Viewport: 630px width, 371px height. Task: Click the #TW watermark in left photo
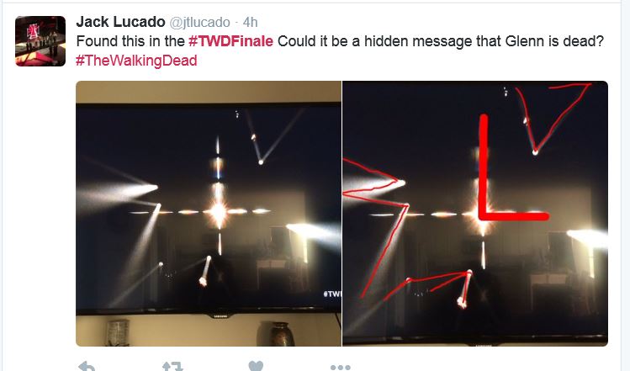332,294
